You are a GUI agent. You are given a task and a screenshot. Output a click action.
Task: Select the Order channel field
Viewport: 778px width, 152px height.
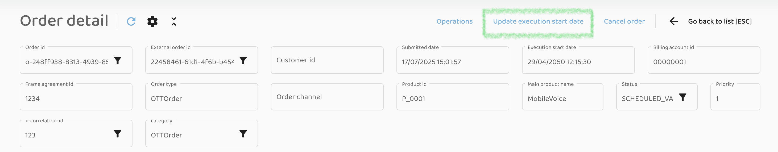pos(327,97)
